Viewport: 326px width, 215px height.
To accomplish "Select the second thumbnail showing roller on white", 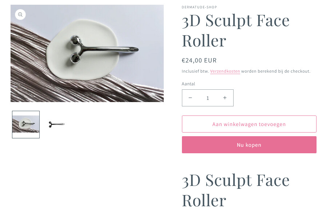I will click(x=56, y=124).
